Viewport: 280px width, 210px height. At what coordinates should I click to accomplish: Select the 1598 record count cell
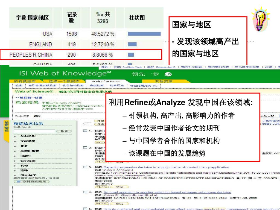point(71,34)
